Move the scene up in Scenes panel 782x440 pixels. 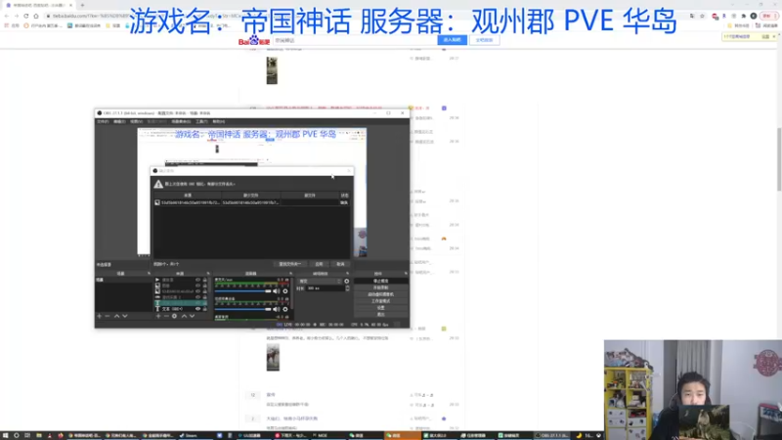116,316
